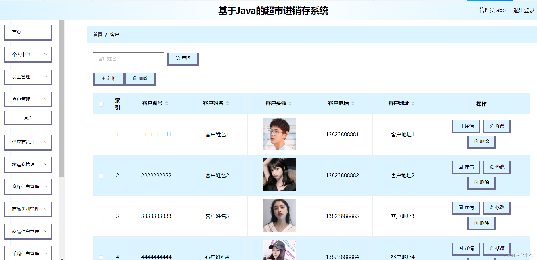Click 删除 trash icon for 客户姓名2
This screenshot has height=260, width=537.
(x=476, y=182)
